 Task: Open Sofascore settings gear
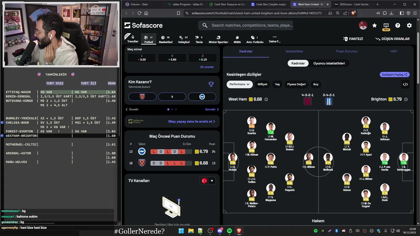[x=409, y=25]
